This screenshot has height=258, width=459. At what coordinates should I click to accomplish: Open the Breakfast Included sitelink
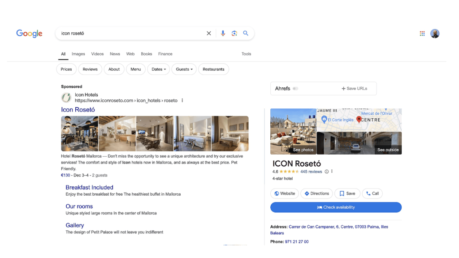89,188
